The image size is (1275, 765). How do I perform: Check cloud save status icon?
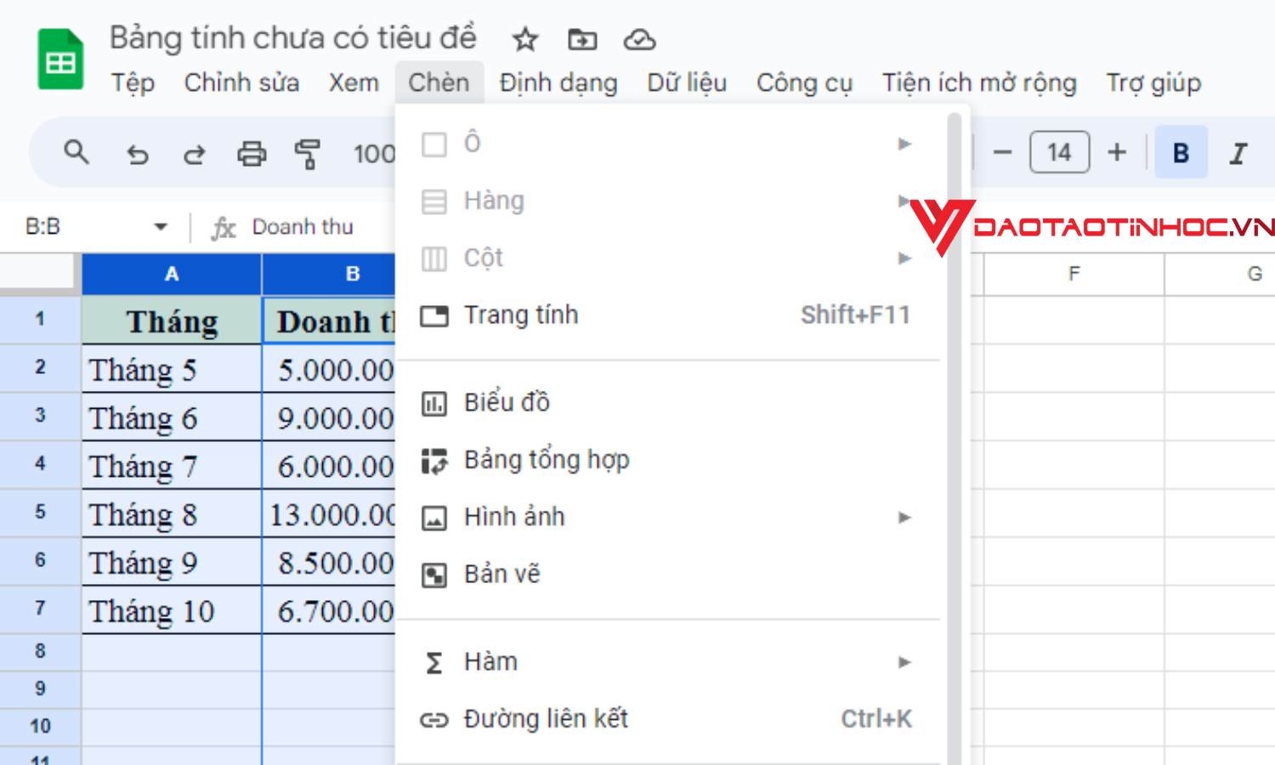click(639, 39)
